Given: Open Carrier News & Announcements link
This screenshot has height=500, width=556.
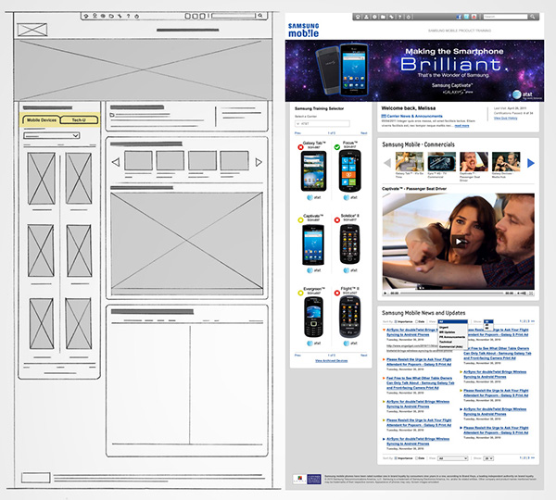Looking at the screenshot, I should click(x=414, y=117).
